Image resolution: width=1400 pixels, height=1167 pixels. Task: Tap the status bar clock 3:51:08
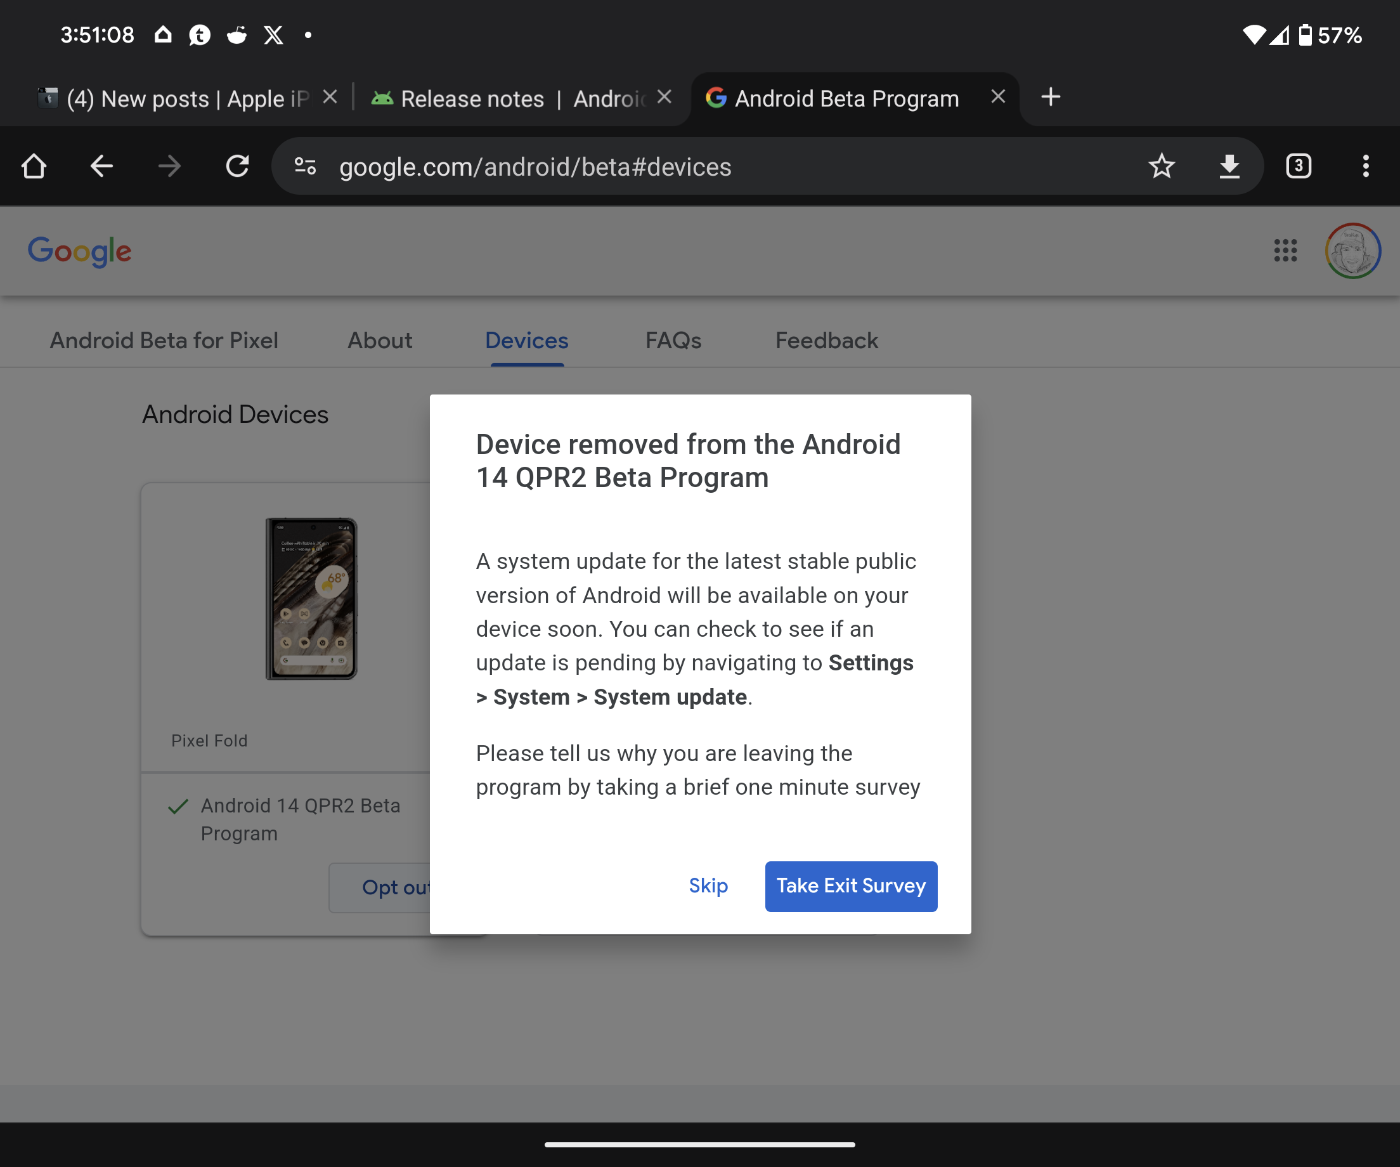98,35
